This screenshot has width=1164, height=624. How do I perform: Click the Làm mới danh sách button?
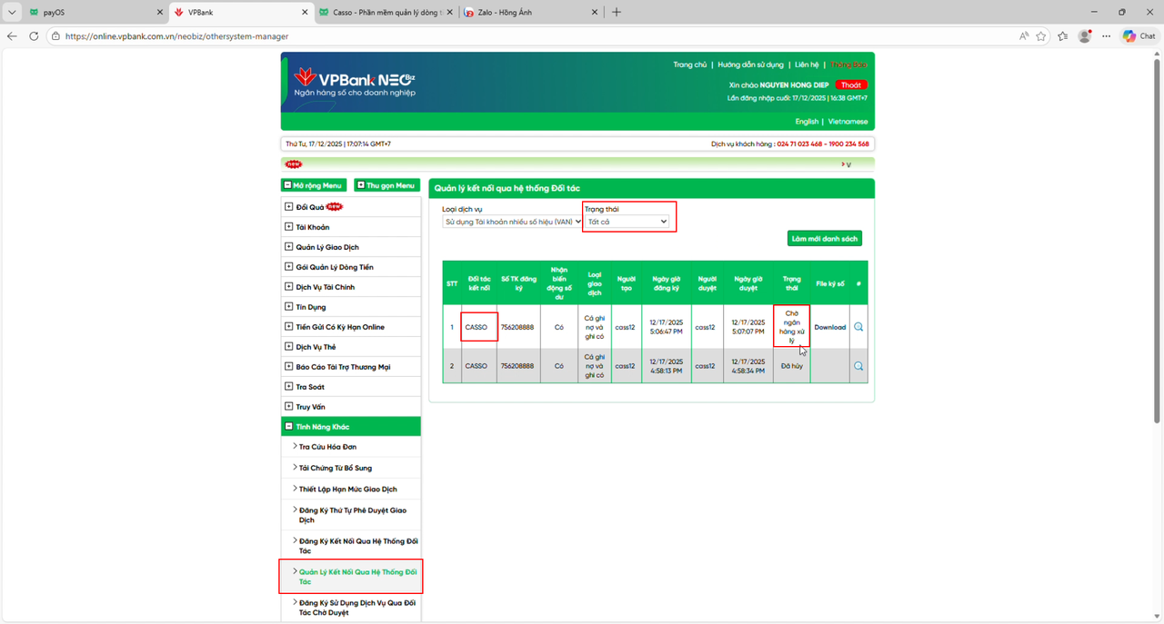pos(823,238)
